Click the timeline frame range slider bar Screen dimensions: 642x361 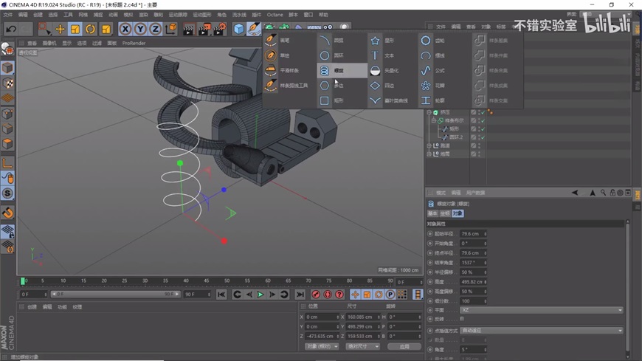tap(117, 294)
